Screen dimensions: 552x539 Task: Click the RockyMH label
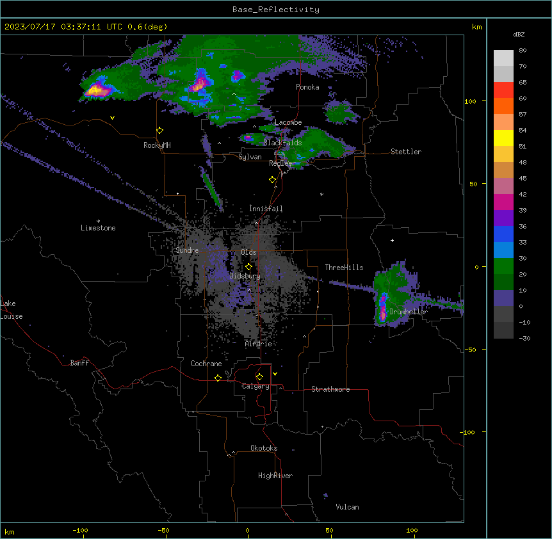[157, 145]
